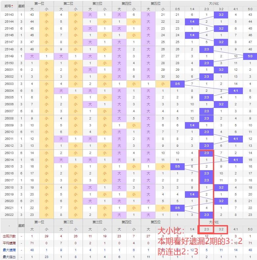Select period row 26009
This screenshot has height=260, width=257.
click(x=129, y=125)
